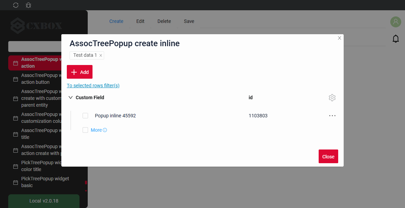Screen dimensions: 405x208
Task: Click the Custom Field column header
Action: tap(90, 97)
